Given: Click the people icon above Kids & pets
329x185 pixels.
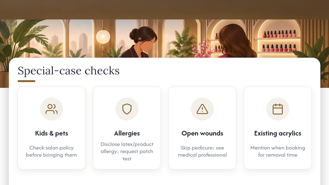Looking at the screenshot, I should click(51, 109).
